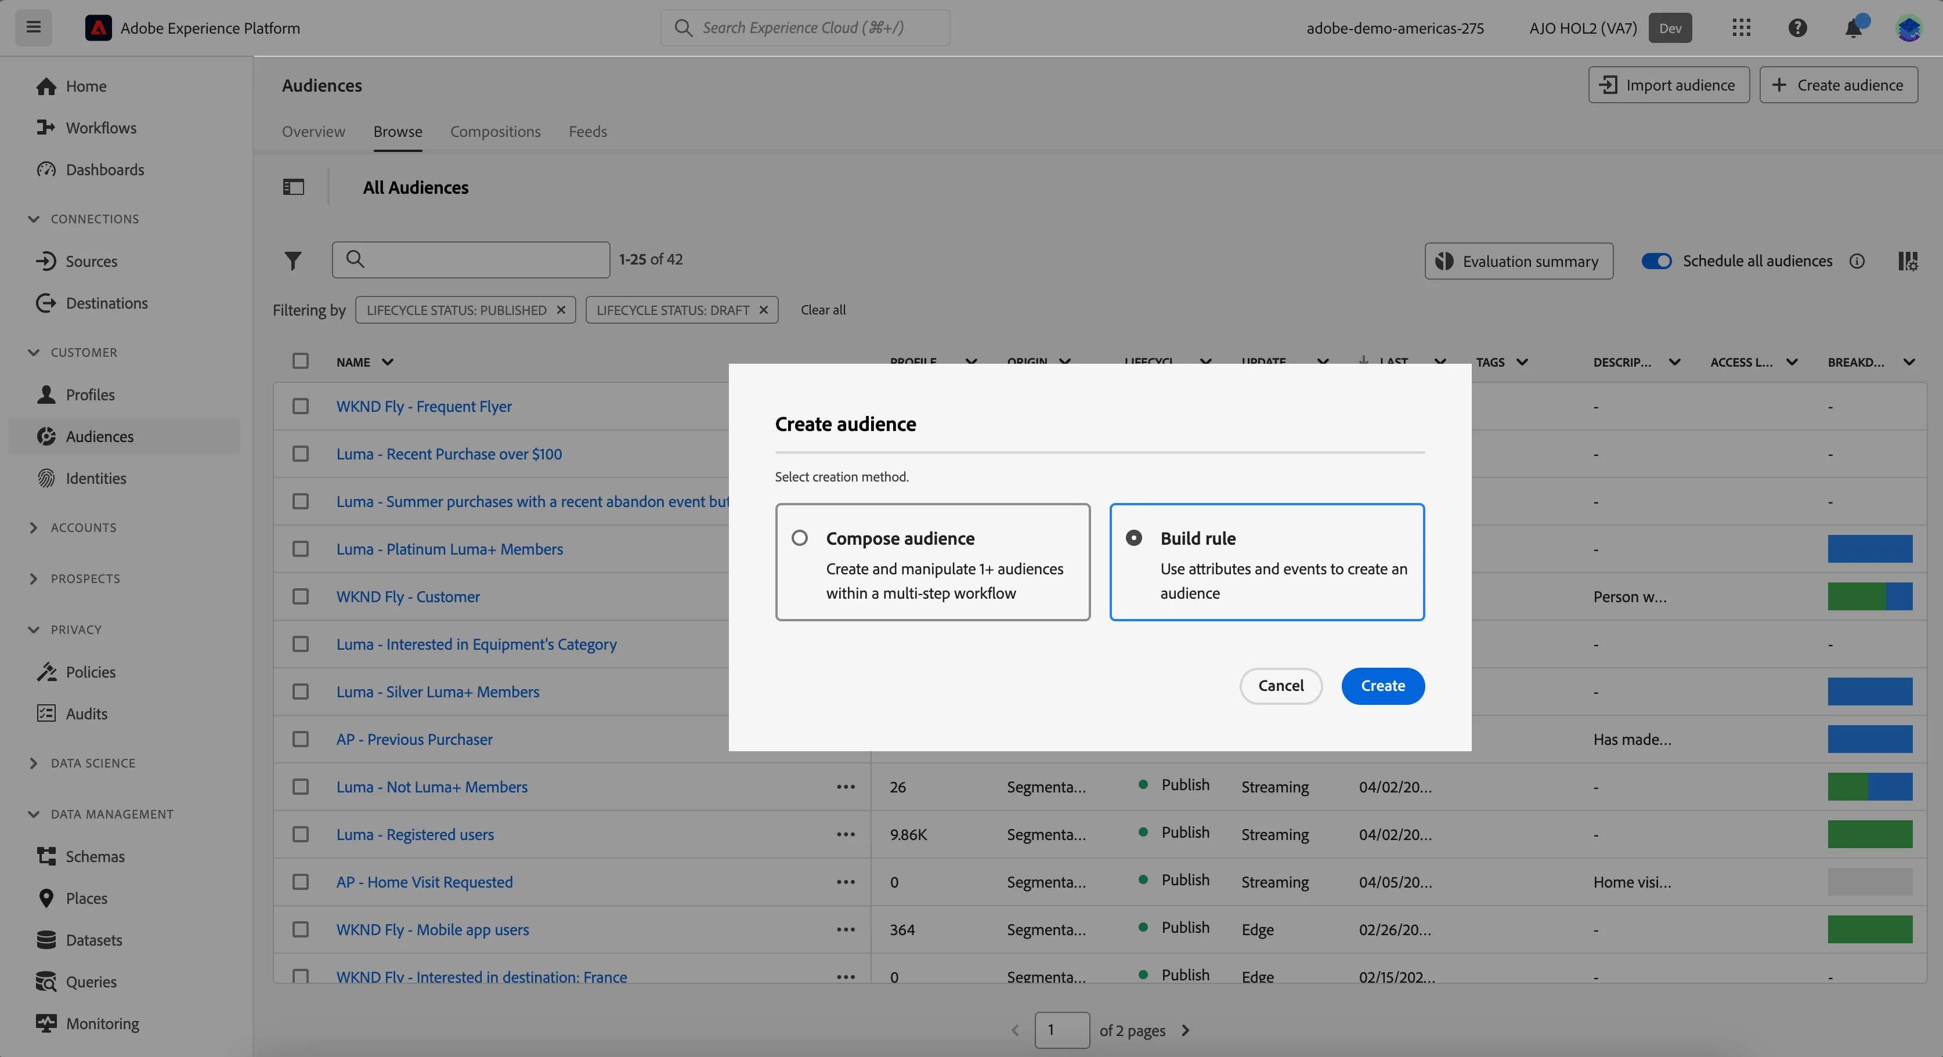
Task: Go to next page arrow
Action: [1185, 1030]
